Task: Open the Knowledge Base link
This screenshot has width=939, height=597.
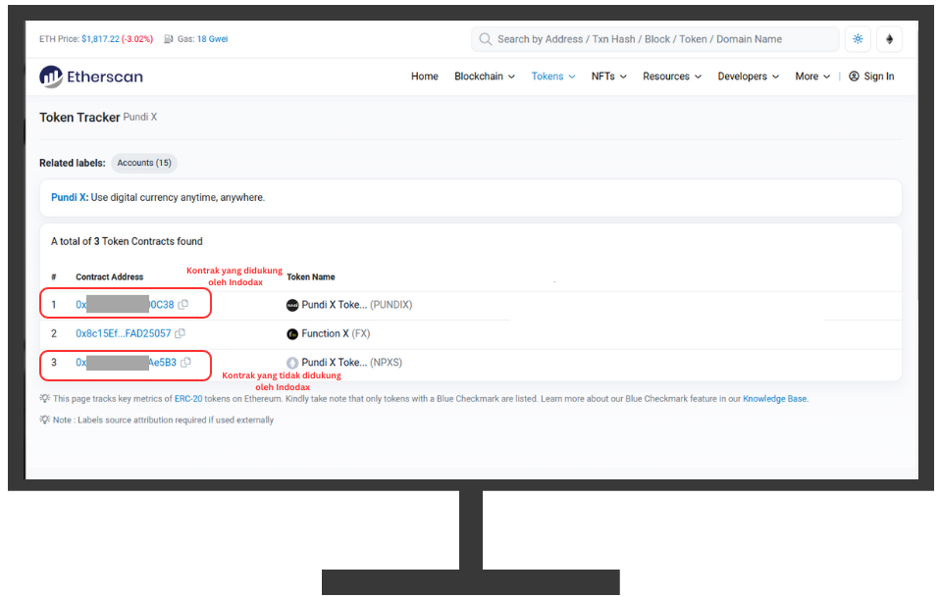Action: pos(775,398)
